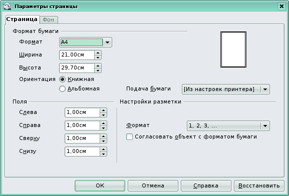Select the Книжная orientation radio button
Screen dimensions: 289x196
(62, 79)
